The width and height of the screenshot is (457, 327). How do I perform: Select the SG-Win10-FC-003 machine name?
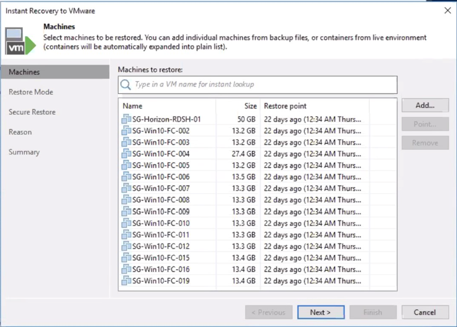coord(161,142)
